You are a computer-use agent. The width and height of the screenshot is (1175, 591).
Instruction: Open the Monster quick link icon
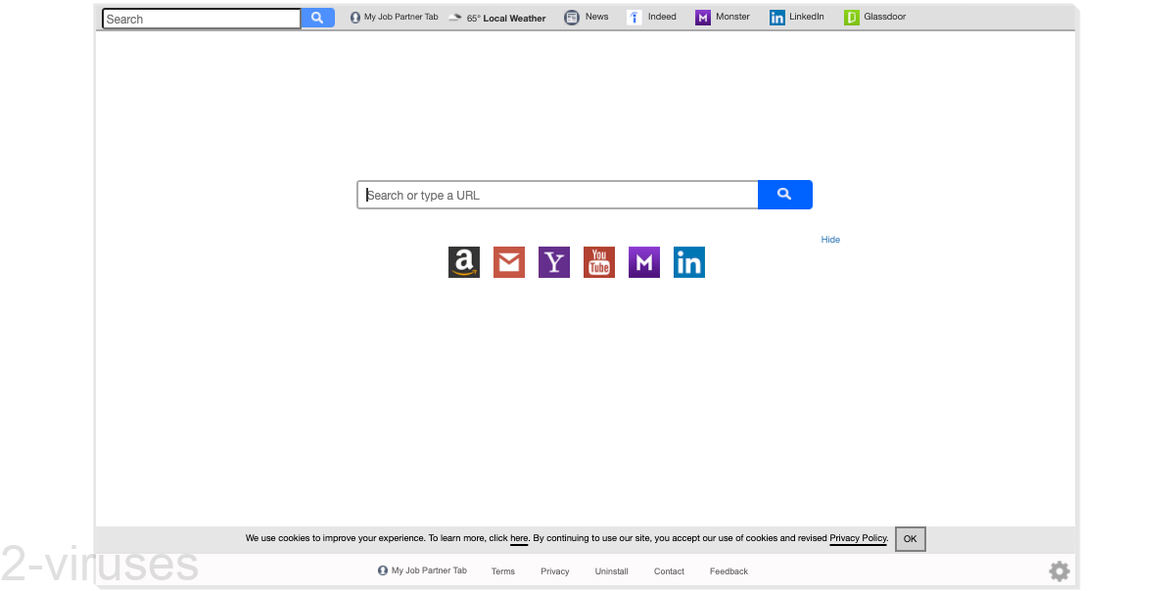644,261
